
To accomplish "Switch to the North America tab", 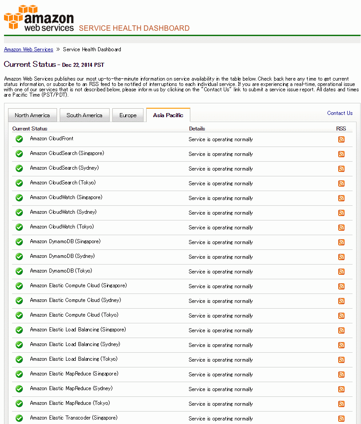I will click(x=33, y=115).
